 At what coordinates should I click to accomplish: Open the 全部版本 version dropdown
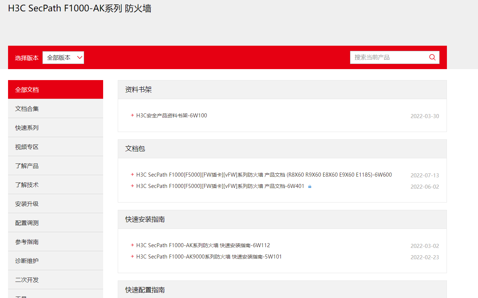pos(63,57)
